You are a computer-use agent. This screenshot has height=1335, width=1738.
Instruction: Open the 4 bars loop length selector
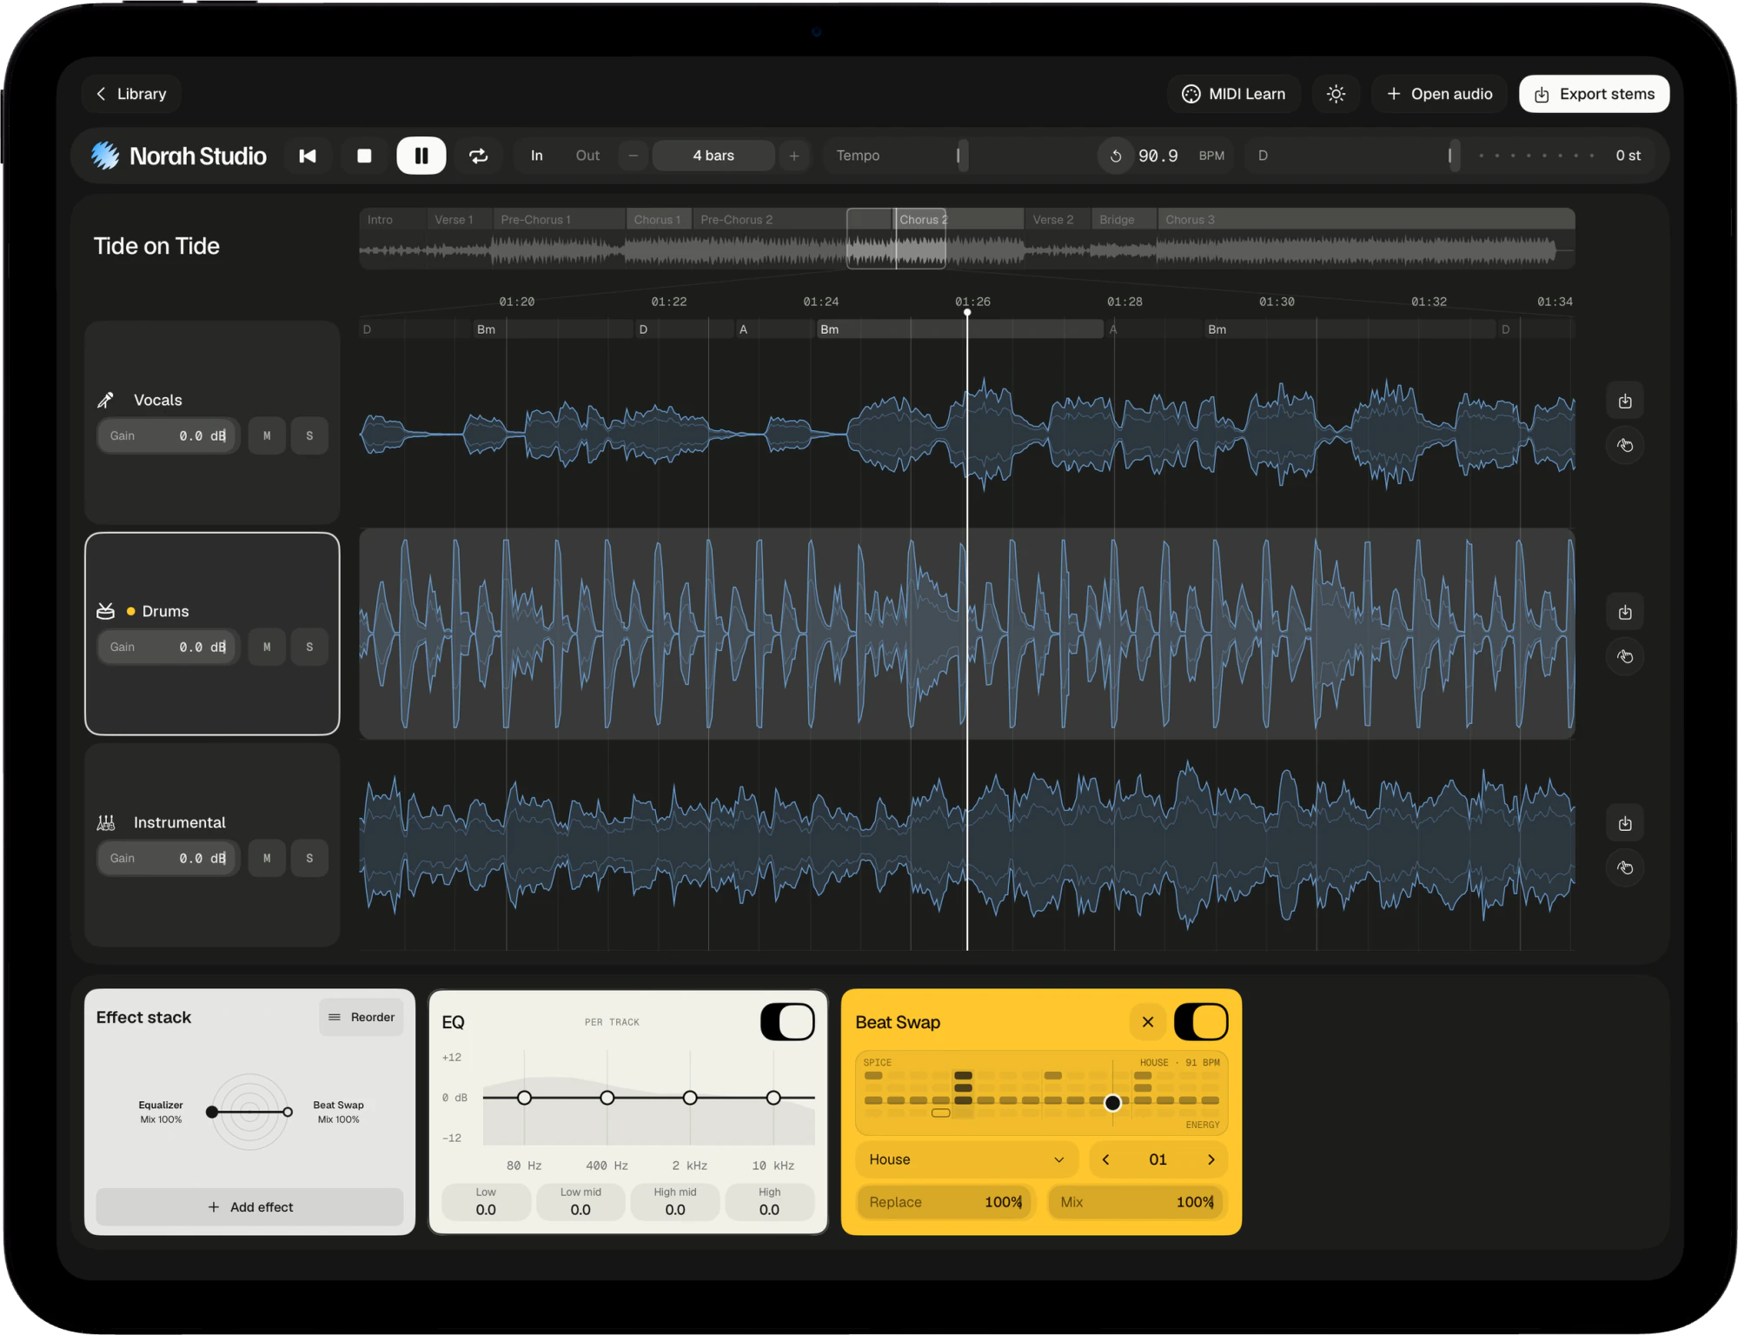click(x=713, y=156)
